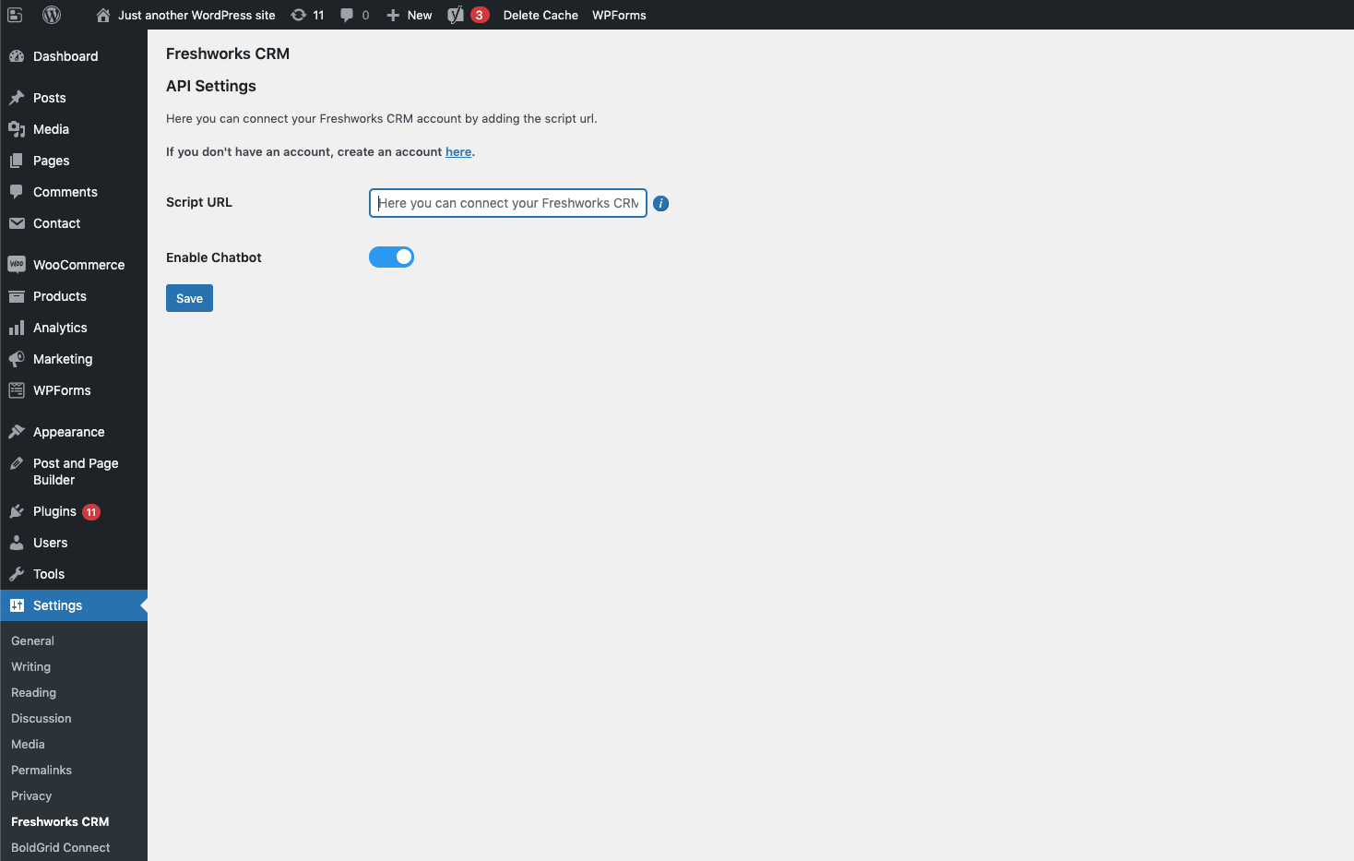Open Reading settings submenu
Viewport: 1354px width, 861px height.
click(x=34, y=692)
